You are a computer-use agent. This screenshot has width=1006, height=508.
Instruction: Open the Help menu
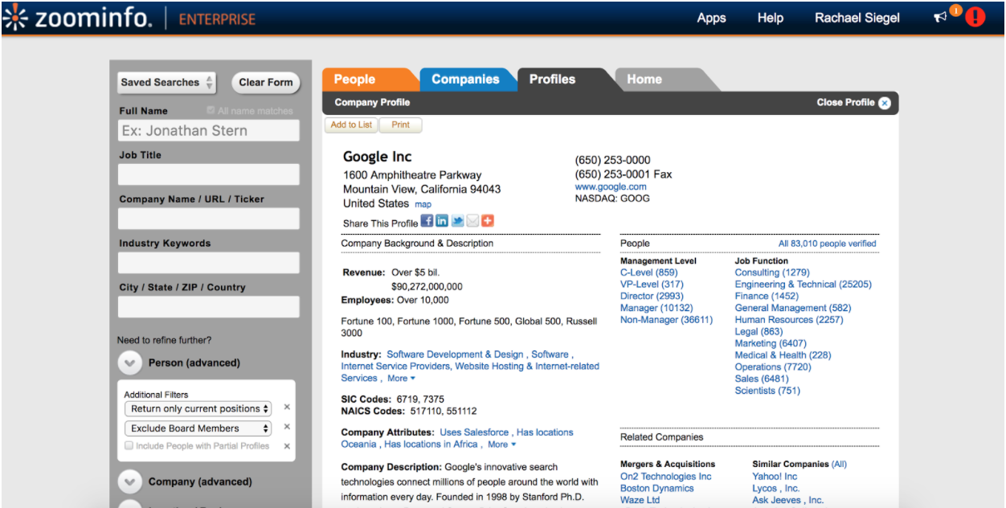[x=771, y=18]
